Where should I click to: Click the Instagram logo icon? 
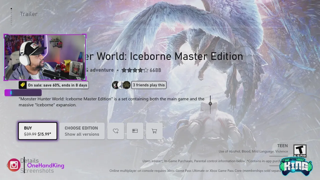point(14,165)
